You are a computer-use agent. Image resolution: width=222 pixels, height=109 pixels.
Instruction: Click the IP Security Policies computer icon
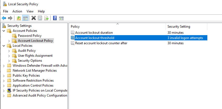click(x=9, y=90)
